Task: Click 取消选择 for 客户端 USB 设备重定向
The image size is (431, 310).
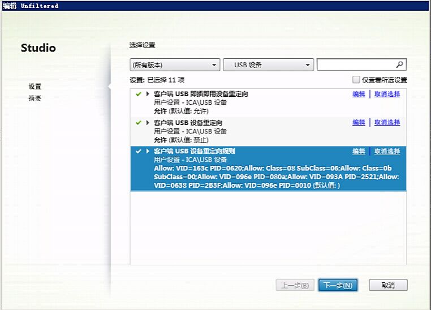Action: (387, 122)
